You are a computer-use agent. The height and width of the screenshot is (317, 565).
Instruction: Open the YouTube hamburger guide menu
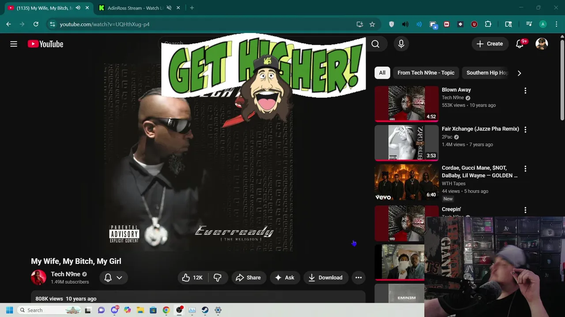(x=14, y=44)
